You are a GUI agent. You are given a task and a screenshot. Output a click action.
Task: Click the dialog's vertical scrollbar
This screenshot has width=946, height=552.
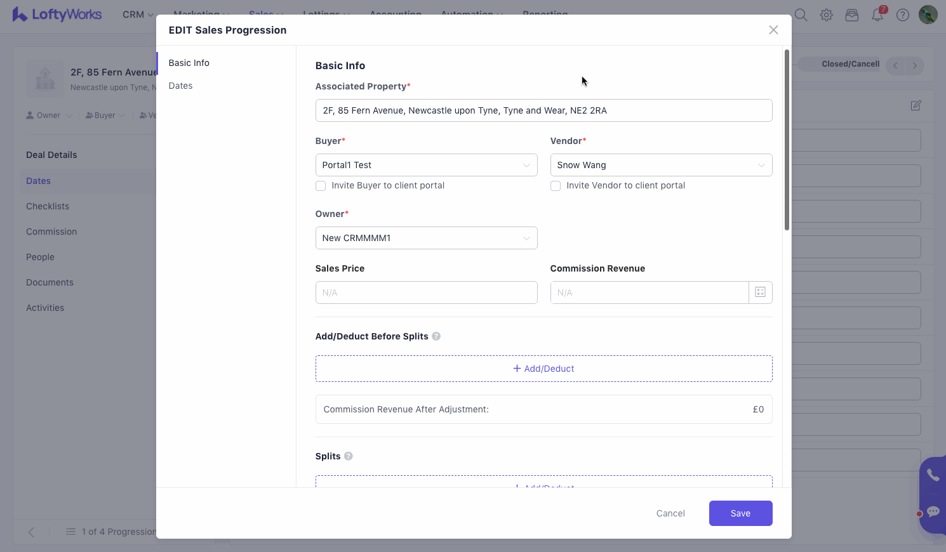point(787,140)
